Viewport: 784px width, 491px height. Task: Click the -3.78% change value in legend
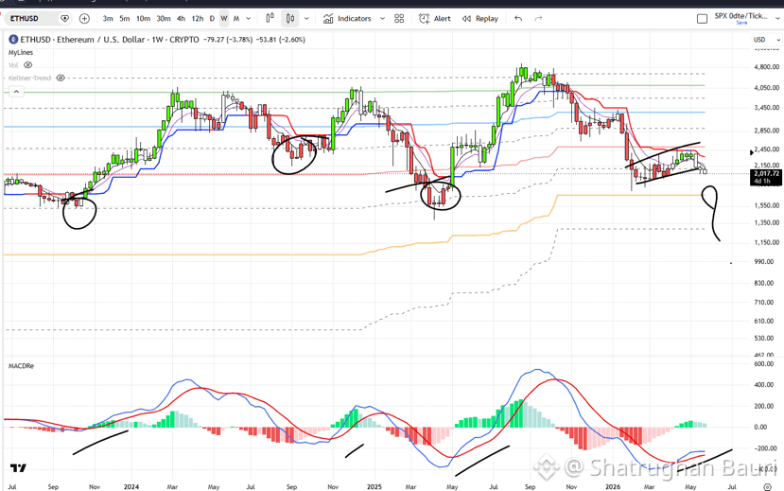pyautogui.click(x=240, y=40)
